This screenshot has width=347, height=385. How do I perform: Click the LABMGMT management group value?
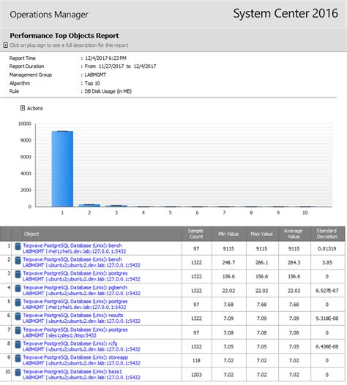[x=95, y=75]
